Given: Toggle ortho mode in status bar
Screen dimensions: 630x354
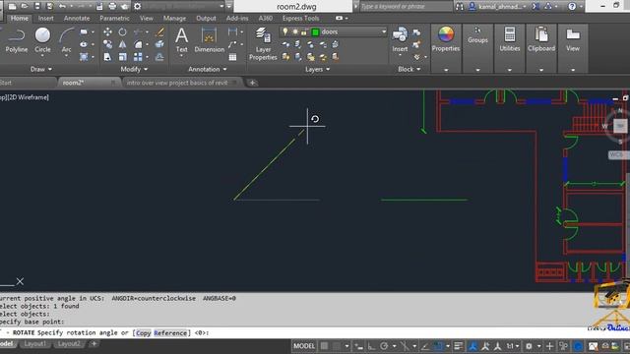Looking at the screenshot, I should click(372, 346).
